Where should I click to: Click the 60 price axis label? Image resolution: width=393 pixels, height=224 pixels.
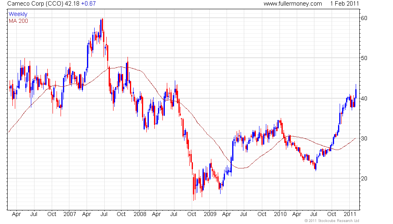tap(364, 18)
